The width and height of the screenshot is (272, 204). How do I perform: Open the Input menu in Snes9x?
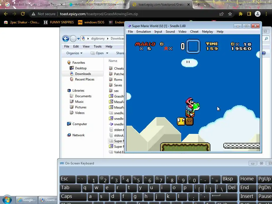158,32
